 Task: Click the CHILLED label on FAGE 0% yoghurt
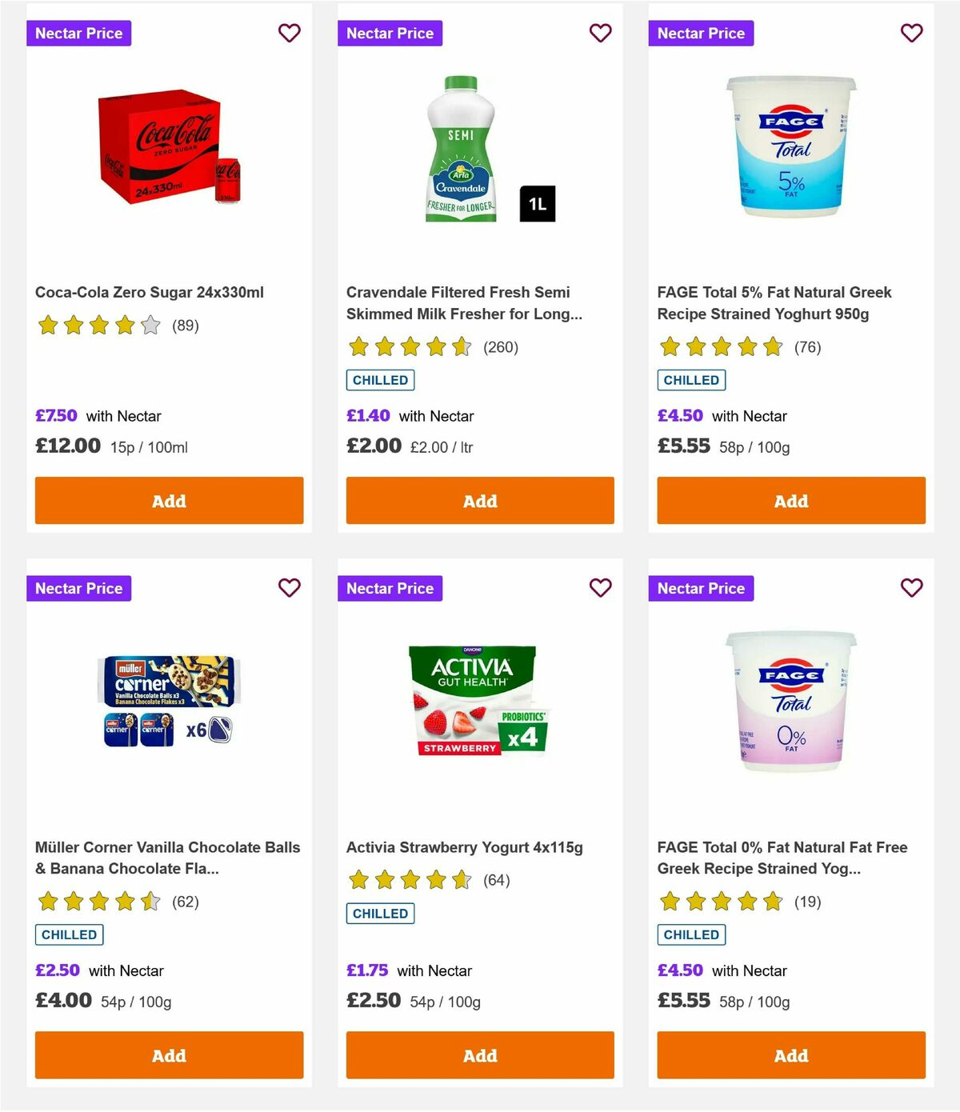(x=691, y=934)
